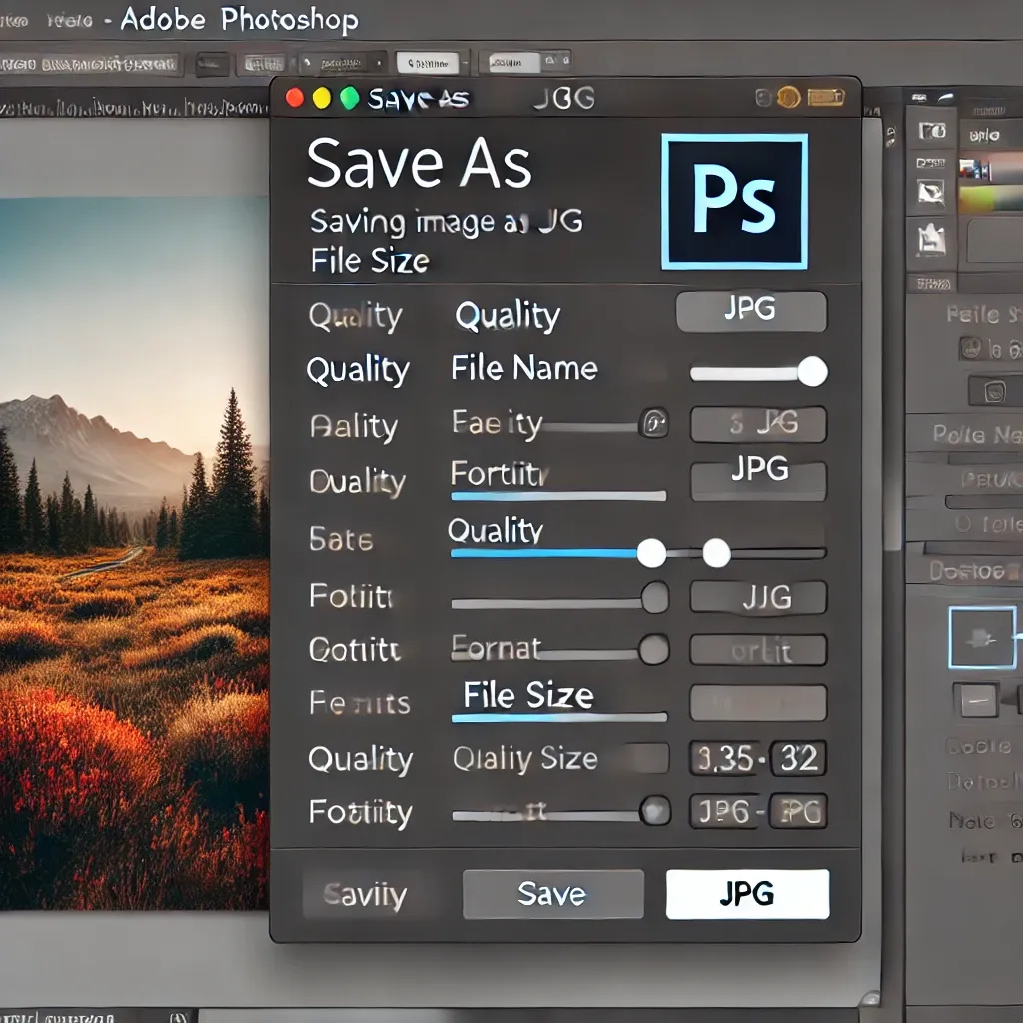Open the dropdown with arrow in the top options bar
Image resolution: width=1023 pixels, height=1023 pixels.
[x=343, y=63]
